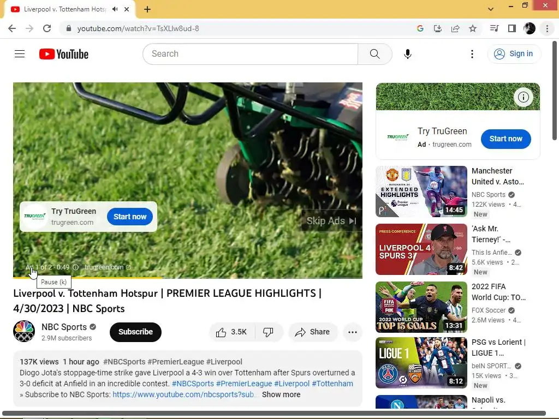Open NBC Sports subscribe URL link
The width and height of the screenshot is (559, 419).
pos(183,395)
